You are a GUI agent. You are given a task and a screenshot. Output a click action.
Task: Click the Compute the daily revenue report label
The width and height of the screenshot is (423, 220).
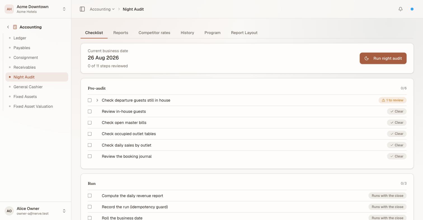pyautogui.click(x=132, y=196)
